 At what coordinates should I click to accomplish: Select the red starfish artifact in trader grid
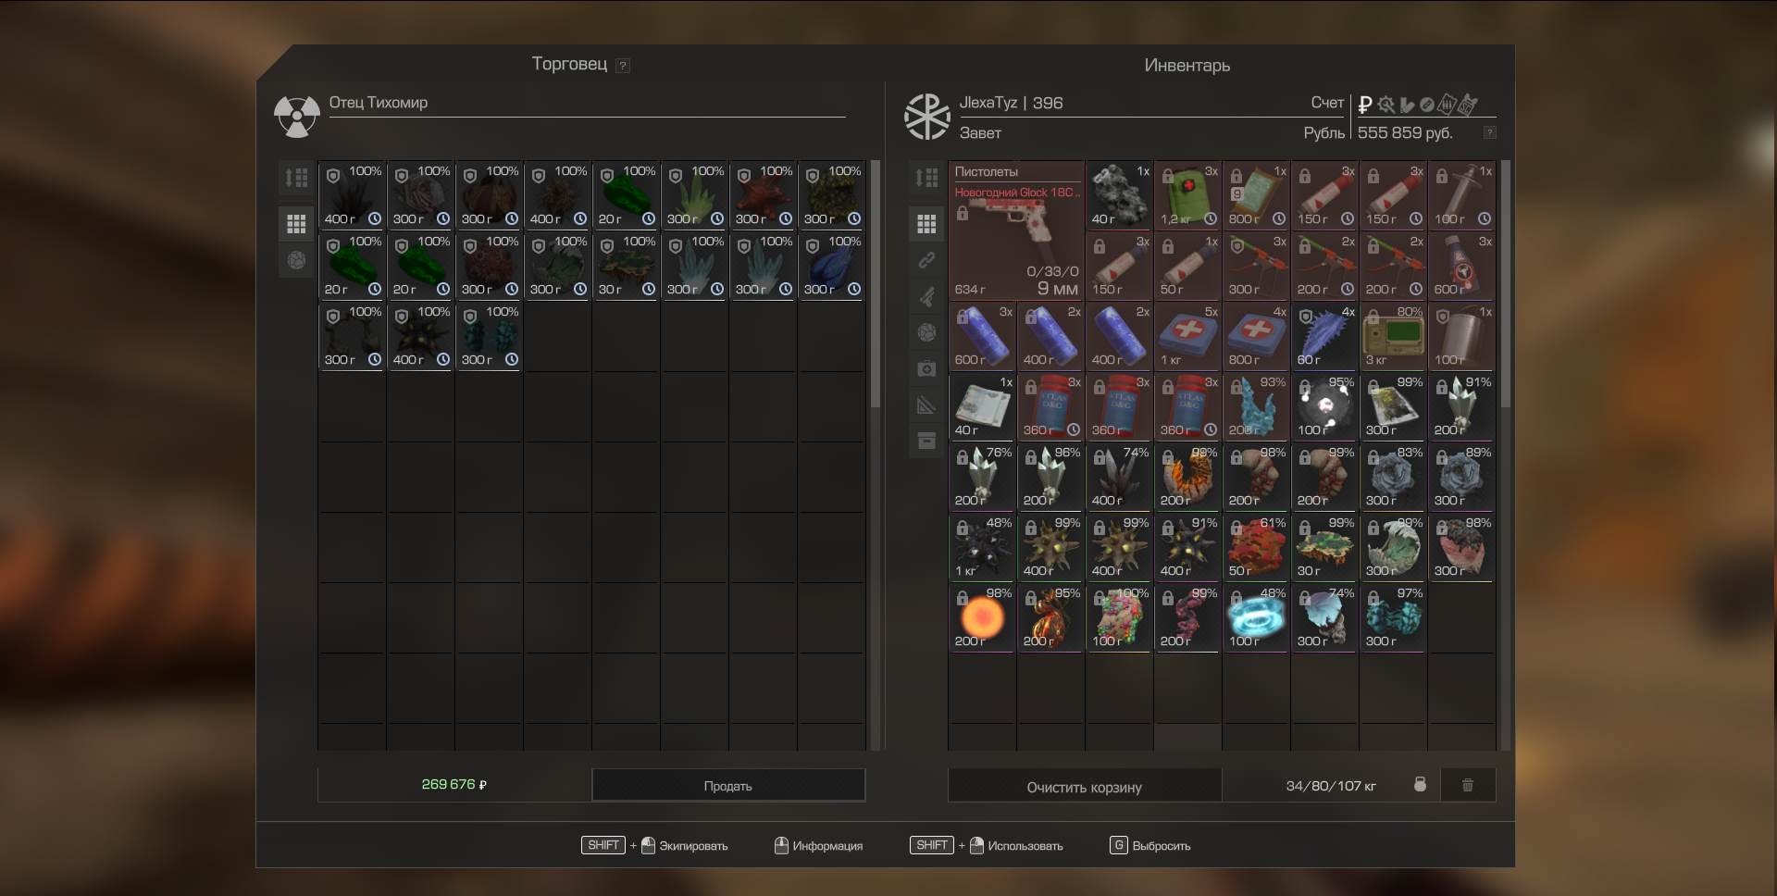(763, 195)
